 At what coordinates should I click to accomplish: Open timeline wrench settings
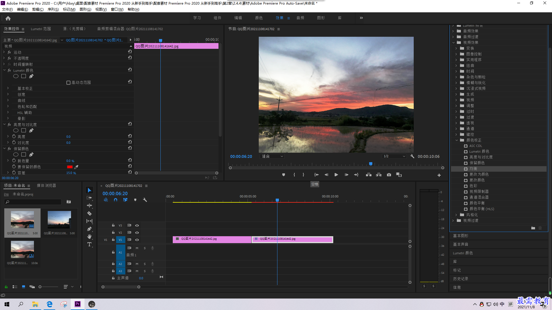coord(145,200)
